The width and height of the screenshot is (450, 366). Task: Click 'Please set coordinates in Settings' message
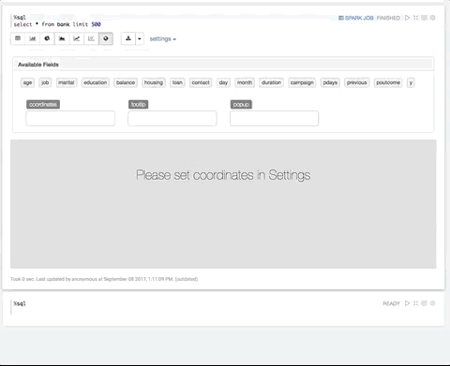[x=223, y=175]
